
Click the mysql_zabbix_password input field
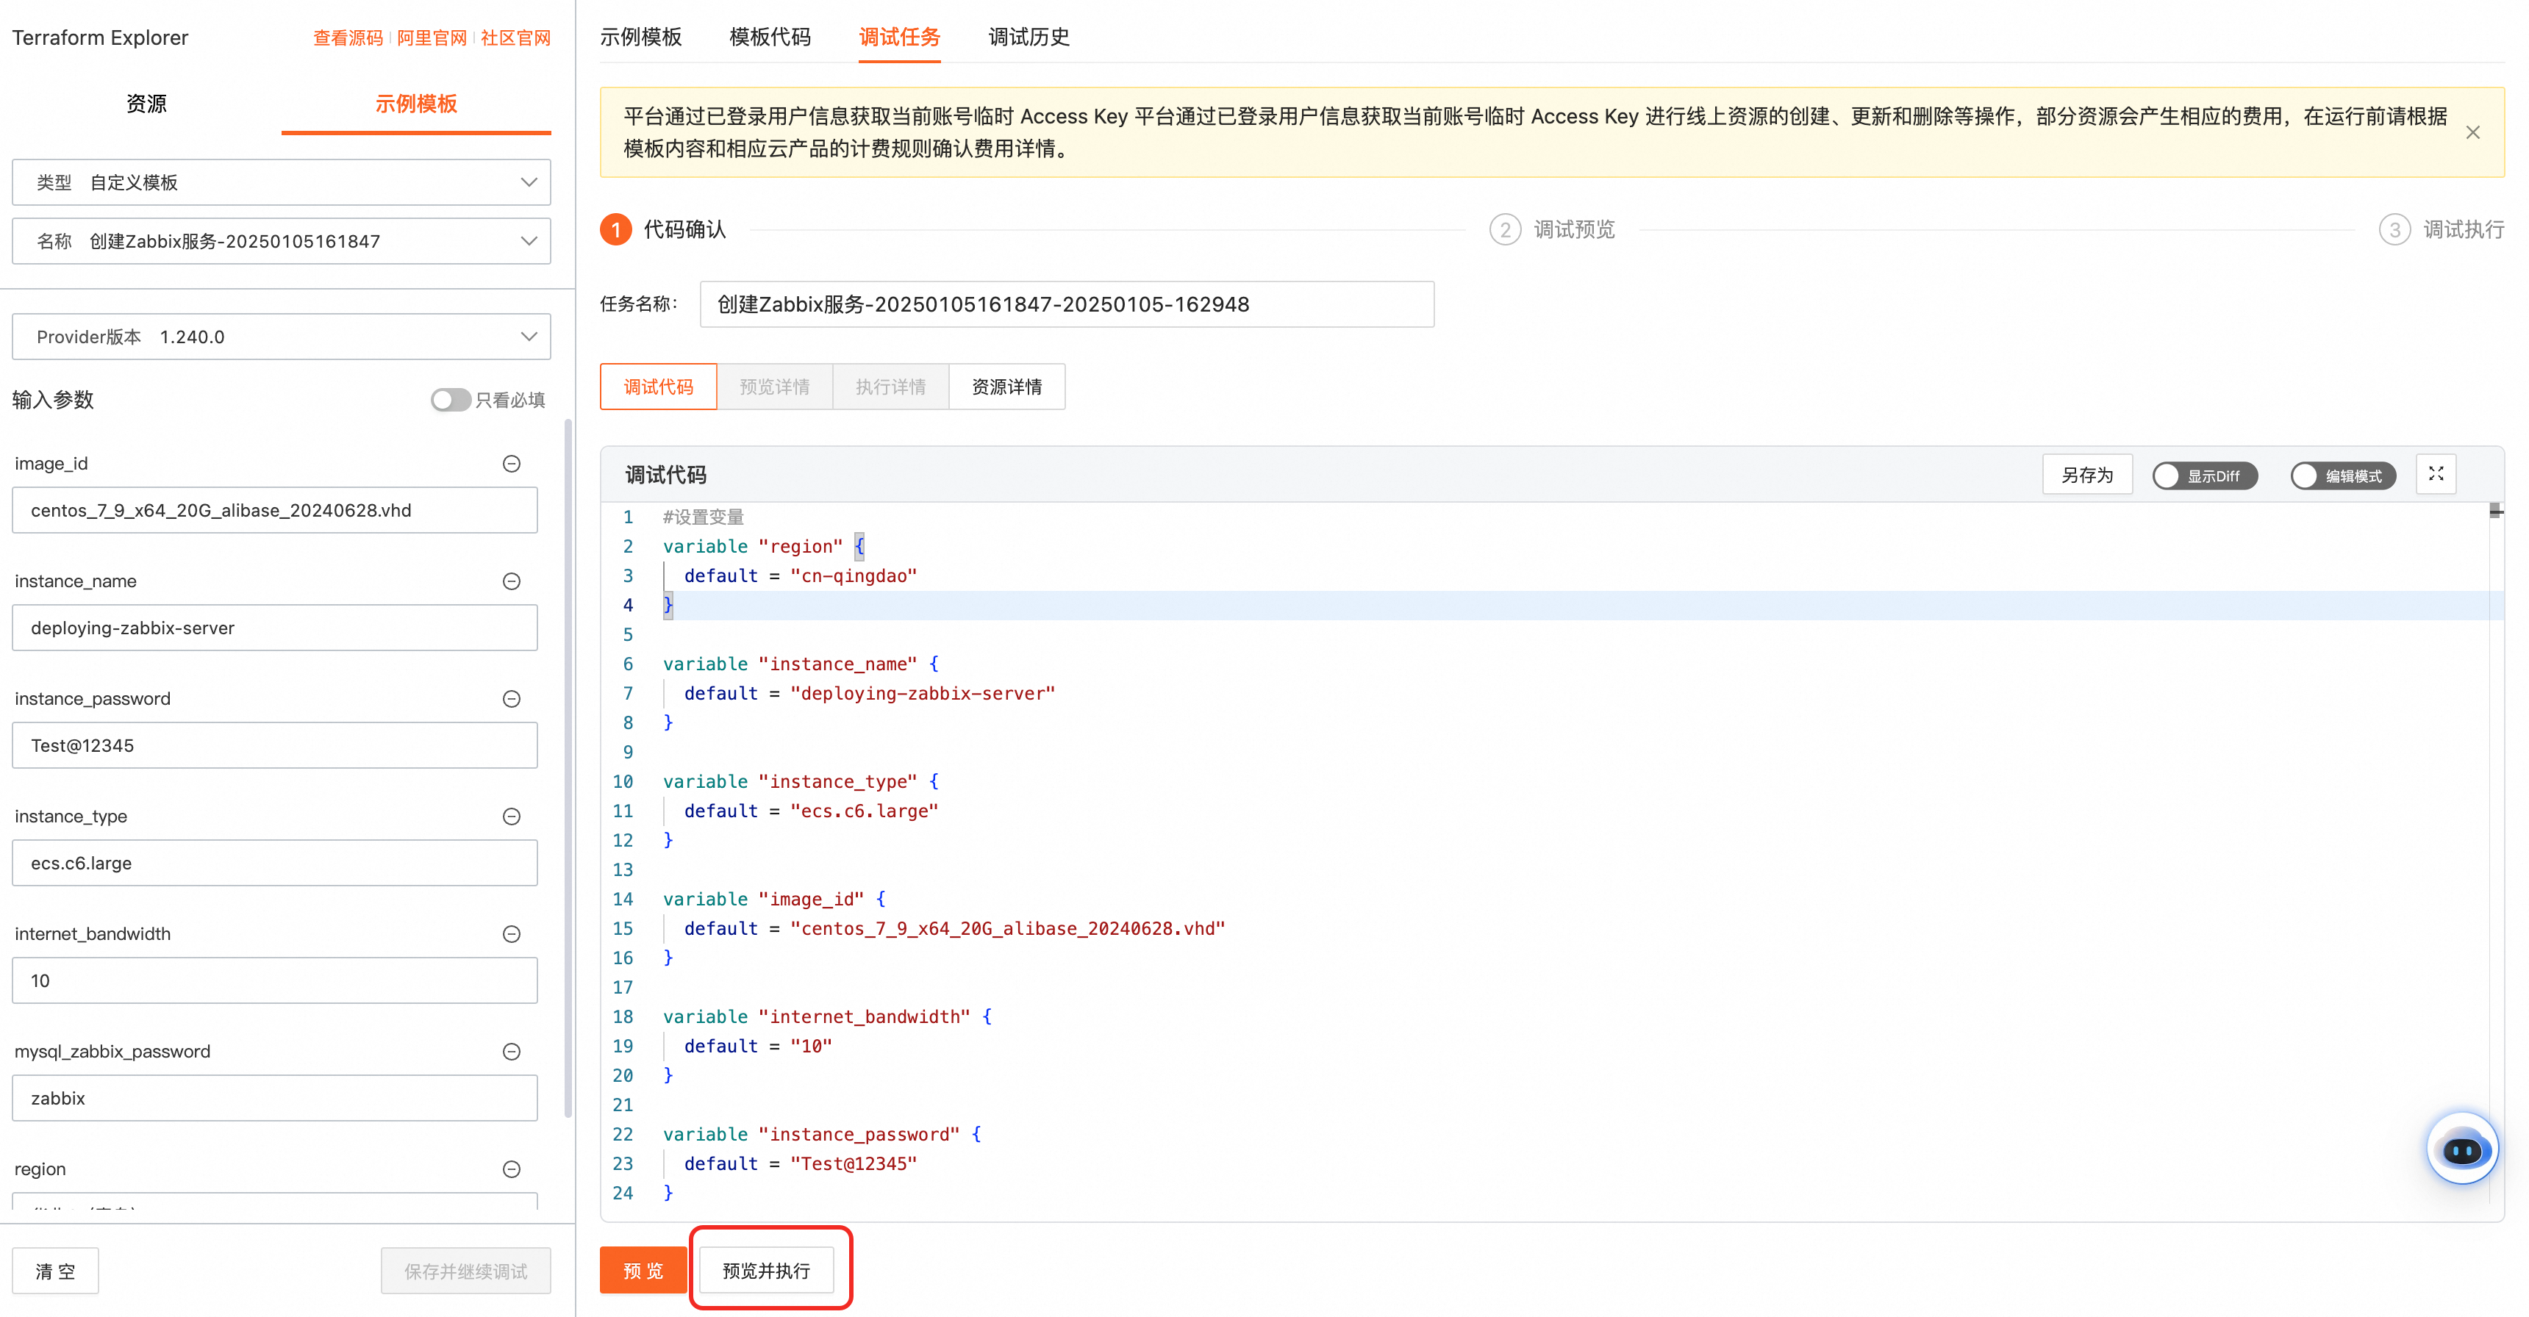pyautogui.click(x=275, y=1098)
